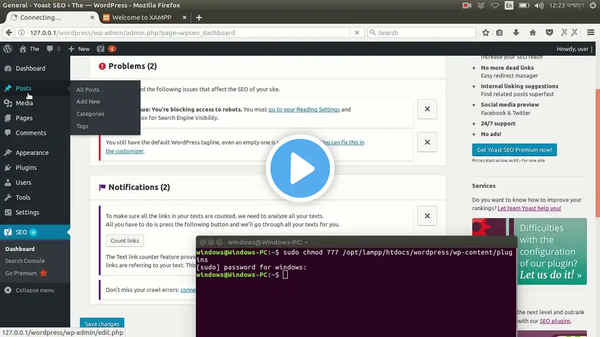Open the En keyboard layout indicator
Viewport: 600px width, 337px height.
pyautogui.click(x=509, y=6)
